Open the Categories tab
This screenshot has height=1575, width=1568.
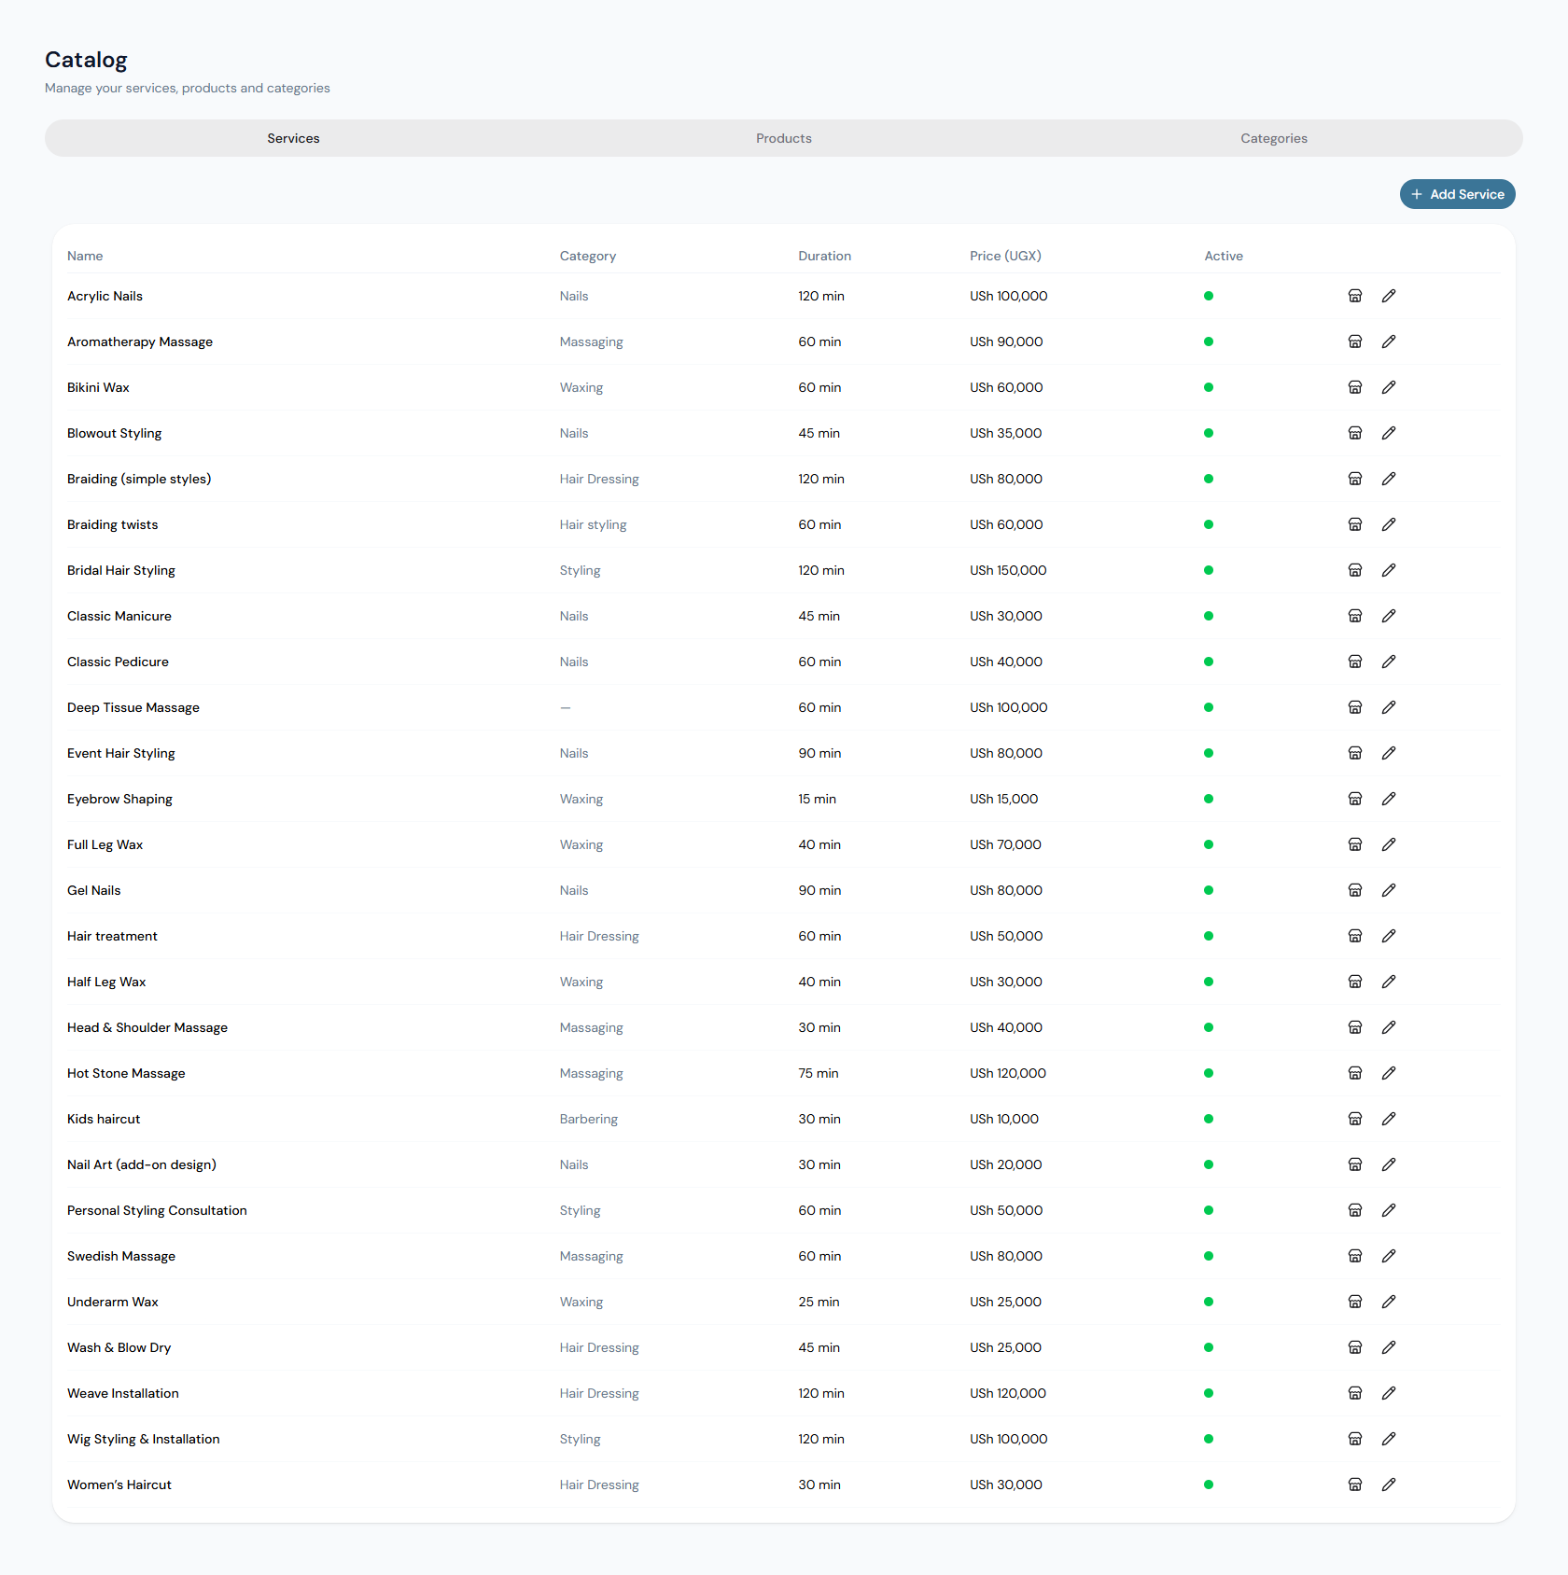(1274, 138)
